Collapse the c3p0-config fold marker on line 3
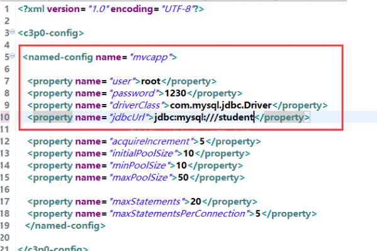Viewport: 377px width, 251px height. pyautogui.click(x=12, y=32)
